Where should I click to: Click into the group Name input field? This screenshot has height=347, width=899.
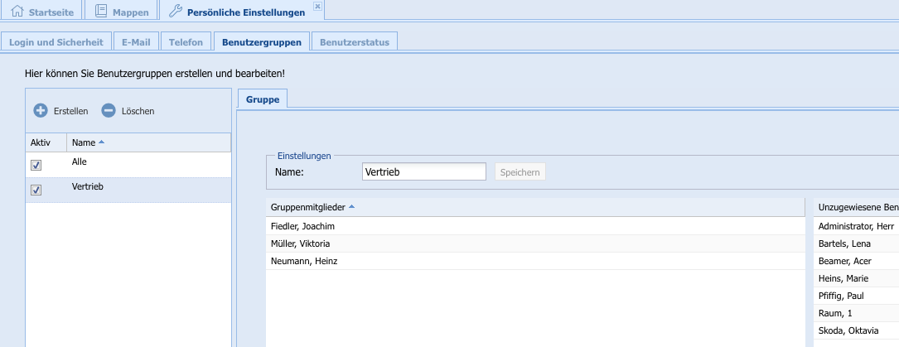coord(424,171)
